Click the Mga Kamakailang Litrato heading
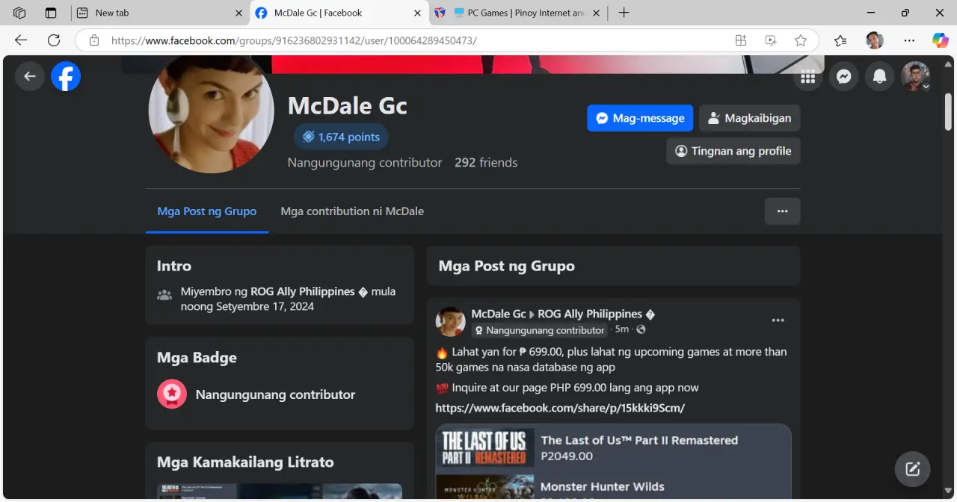The width and height of the screenshot is (957, 502). pyautogui.click(x=245, y=462)
